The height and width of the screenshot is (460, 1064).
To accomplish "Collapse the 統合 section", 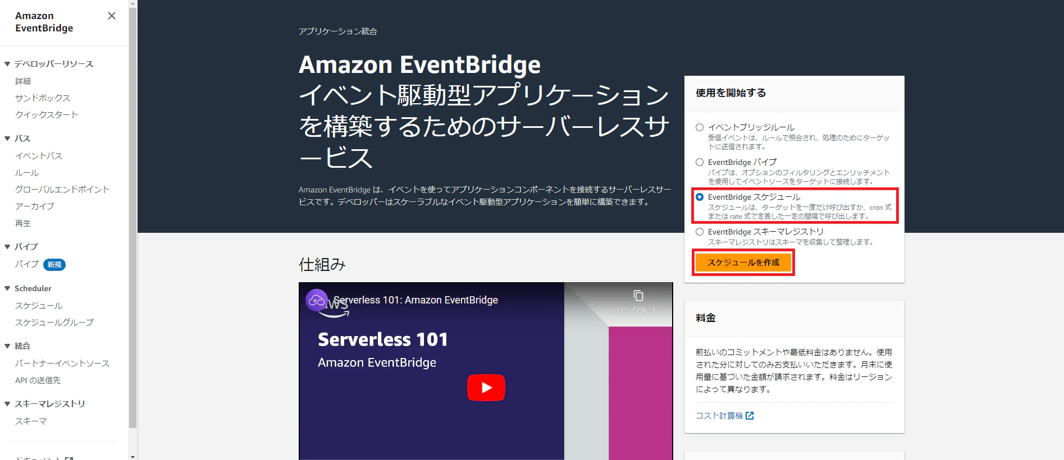I will tap(7, 346).
